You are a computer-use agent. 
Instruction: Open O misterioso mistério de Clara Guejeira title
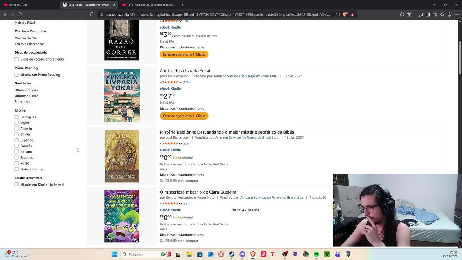click(198, 192)
